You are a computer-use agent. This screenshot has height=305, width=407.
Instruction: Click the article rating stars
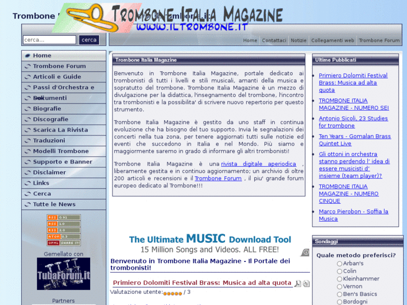pyautogui.click(x=172, y=294)
